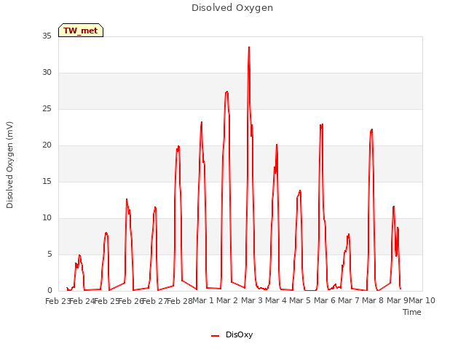Click the y-axis tick value 20
This screenshot has width=466, height=349.
47,145
